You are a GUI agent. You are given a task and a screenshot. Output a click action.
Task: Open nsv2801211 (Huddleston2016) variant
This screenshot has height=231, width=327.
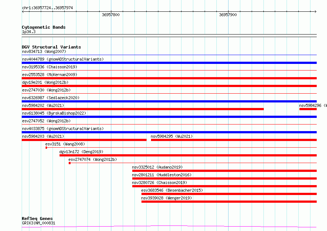coord(162,175)
